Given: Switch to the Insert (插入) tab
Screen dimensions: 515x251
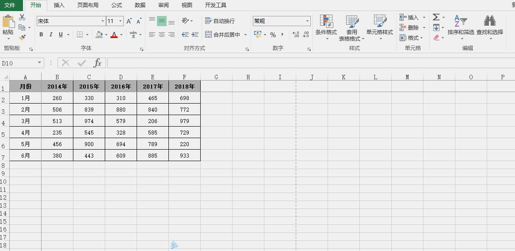Looking at the screenshot, I should pos(59,5).
